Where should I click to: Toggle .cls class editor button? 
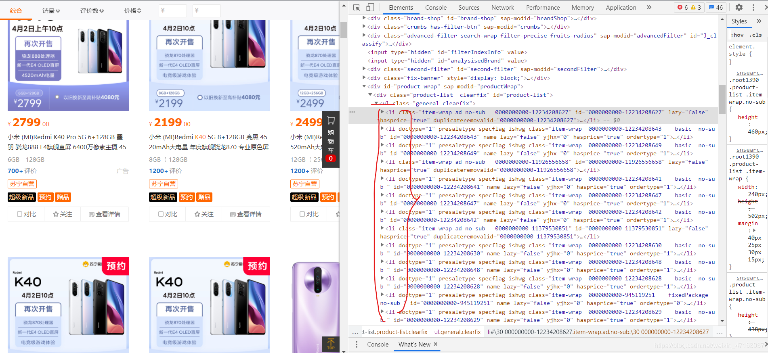point(755,35)
